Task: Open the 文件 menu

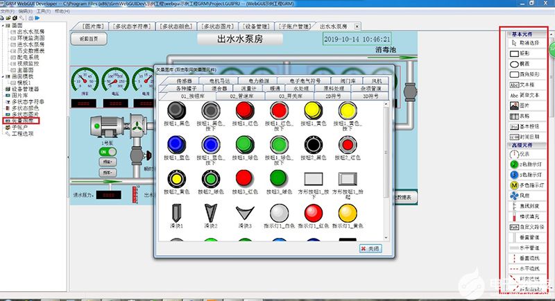Action: [8, 11]
